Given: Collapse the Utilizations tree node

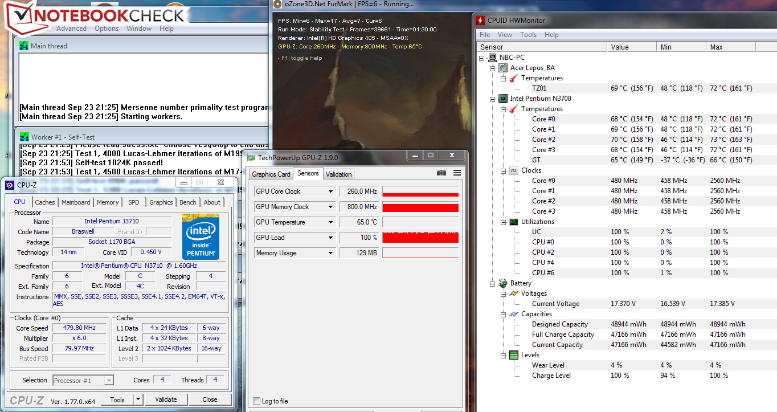Looking at the screenshot, I should (x=503, y=222).
